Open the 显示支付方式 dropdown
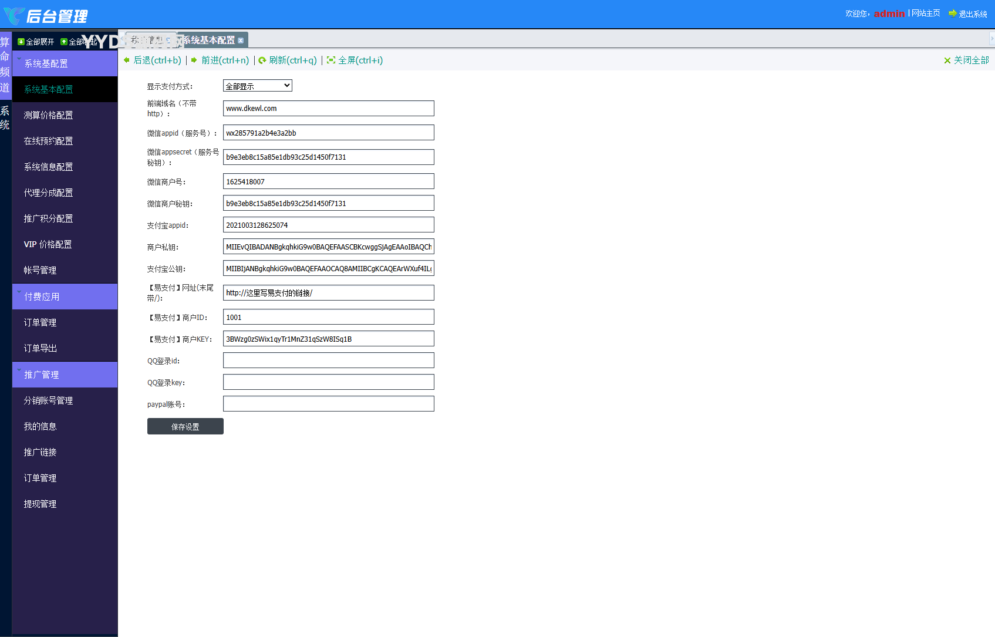The height and width of the screenshot is (637, 995). pyautogui.click(x=258, y=86)
